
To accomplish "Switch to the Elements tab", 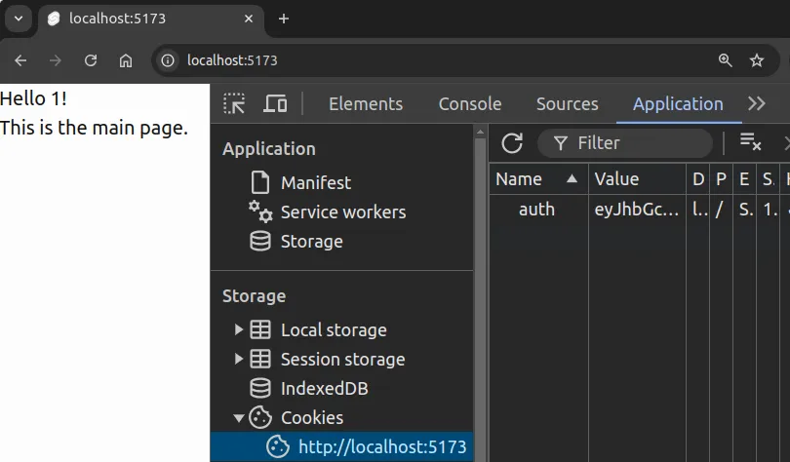I will point(366,104).
